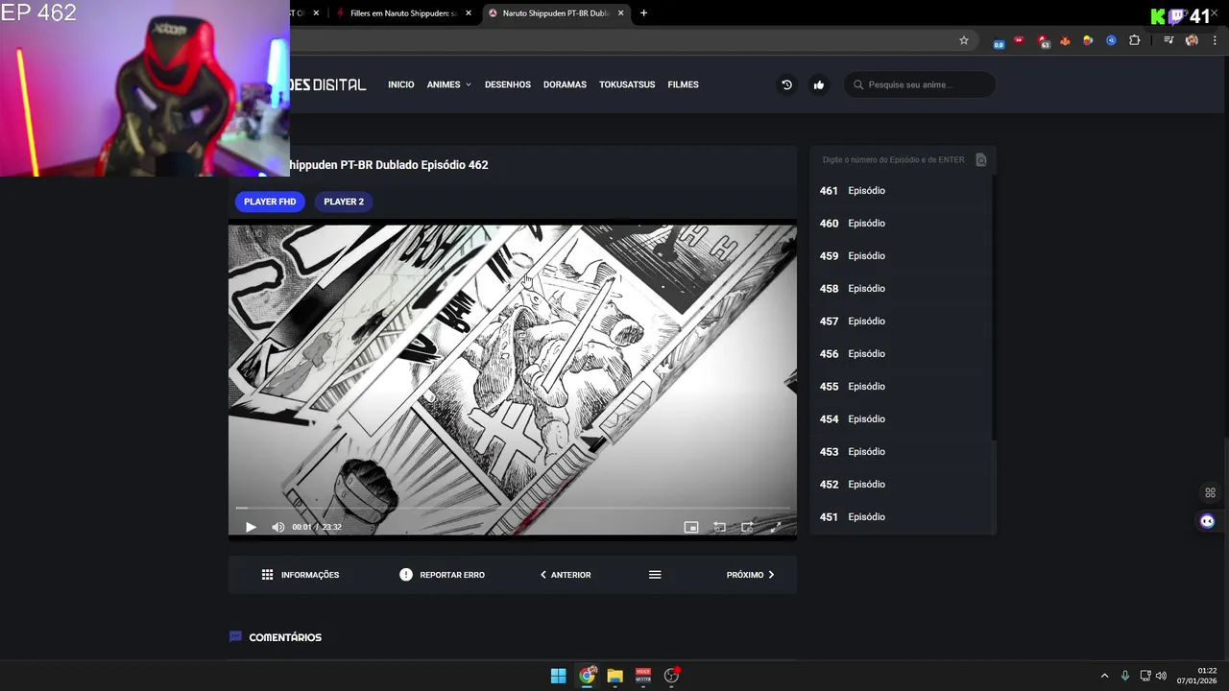Open Episódio 459

click(901, 256)
